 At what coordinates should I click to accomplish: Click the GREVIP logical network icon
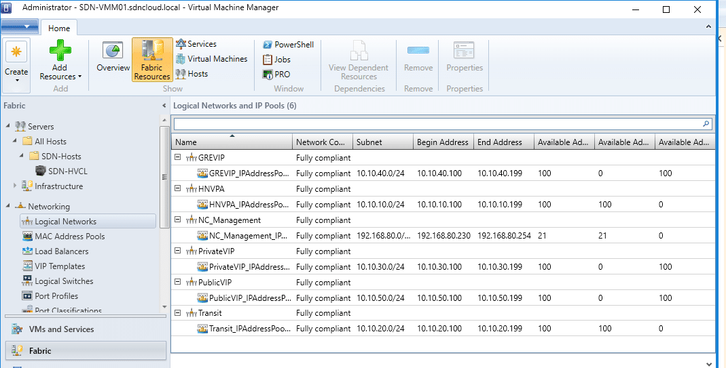pyautogui.click(x=191, y=158)
